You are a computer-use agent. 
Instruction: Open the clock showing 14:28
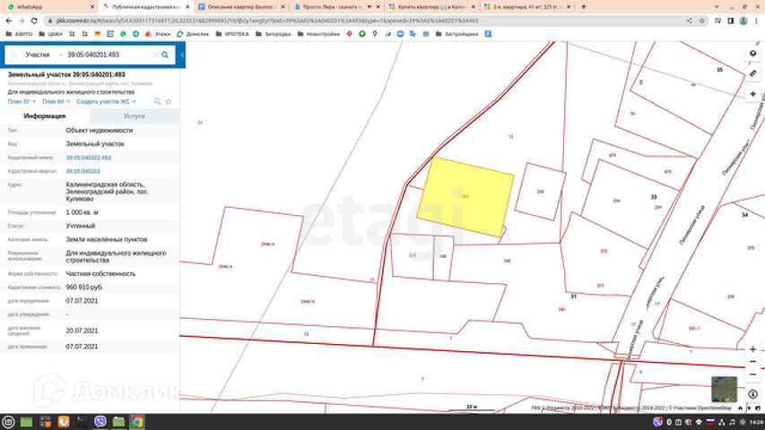coord(756,422)
